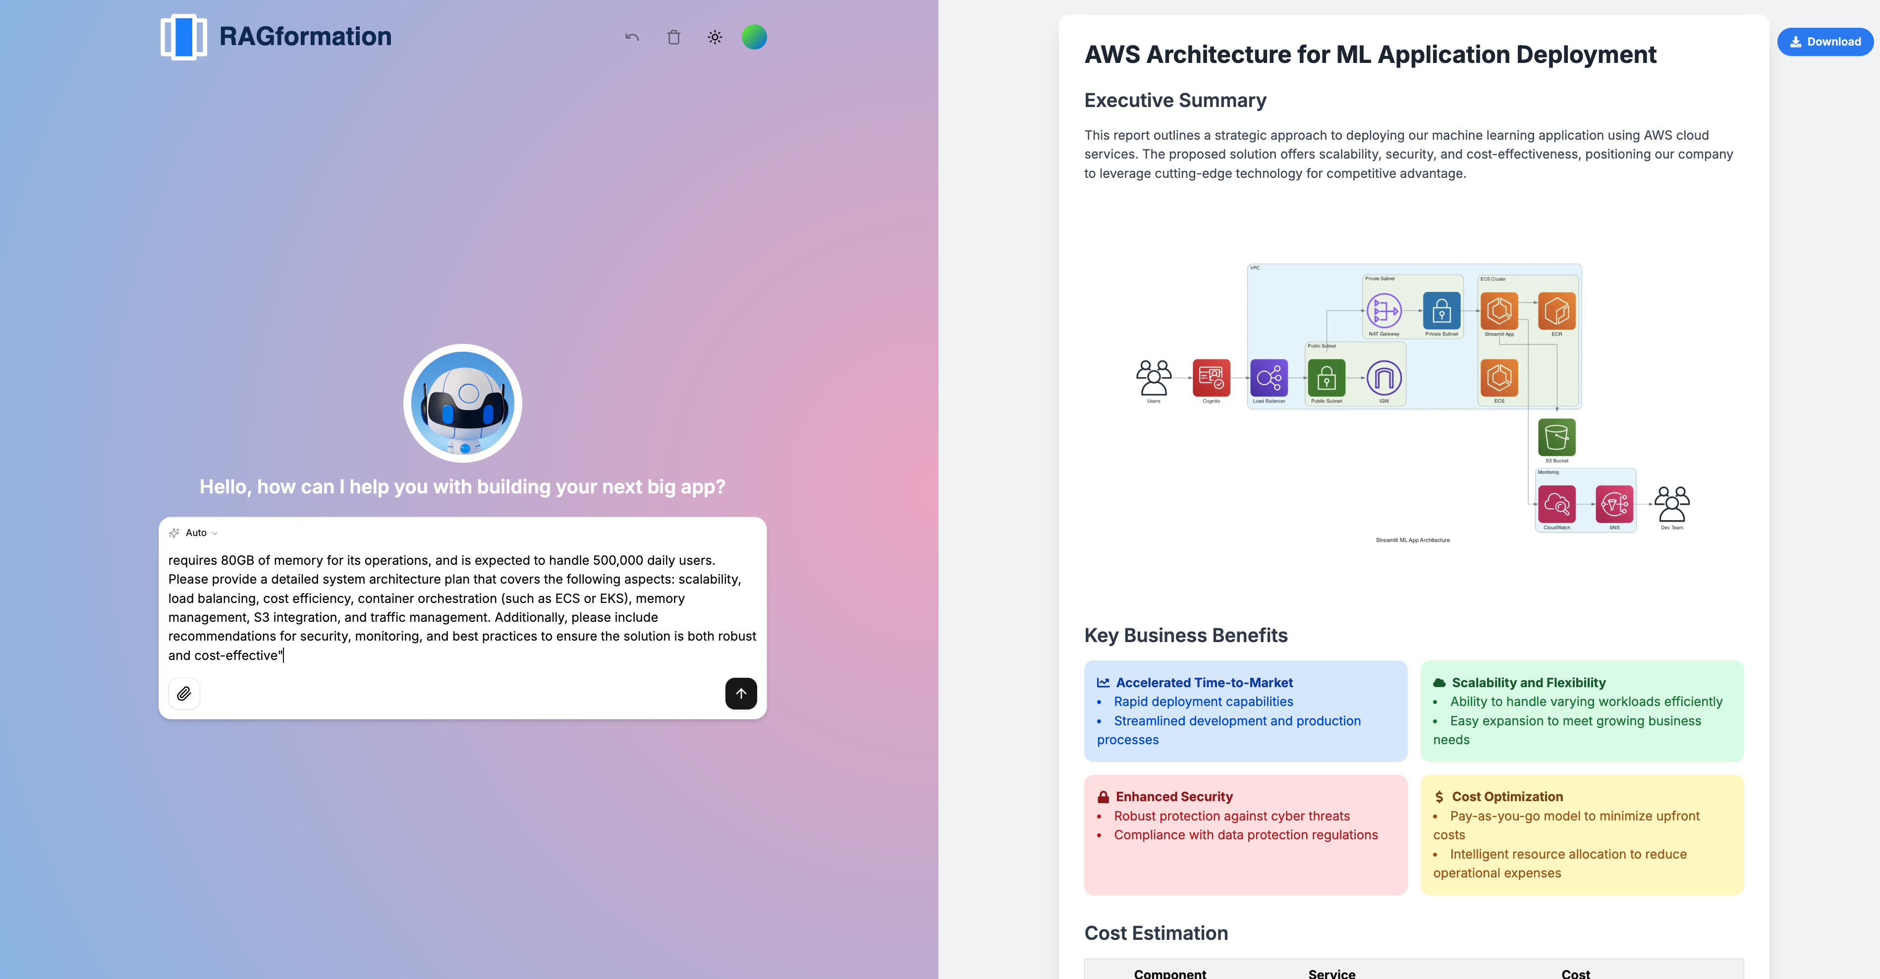Click the paperclip attach file icon
This screenshot has height=979, width=1880.
[184, 693]
